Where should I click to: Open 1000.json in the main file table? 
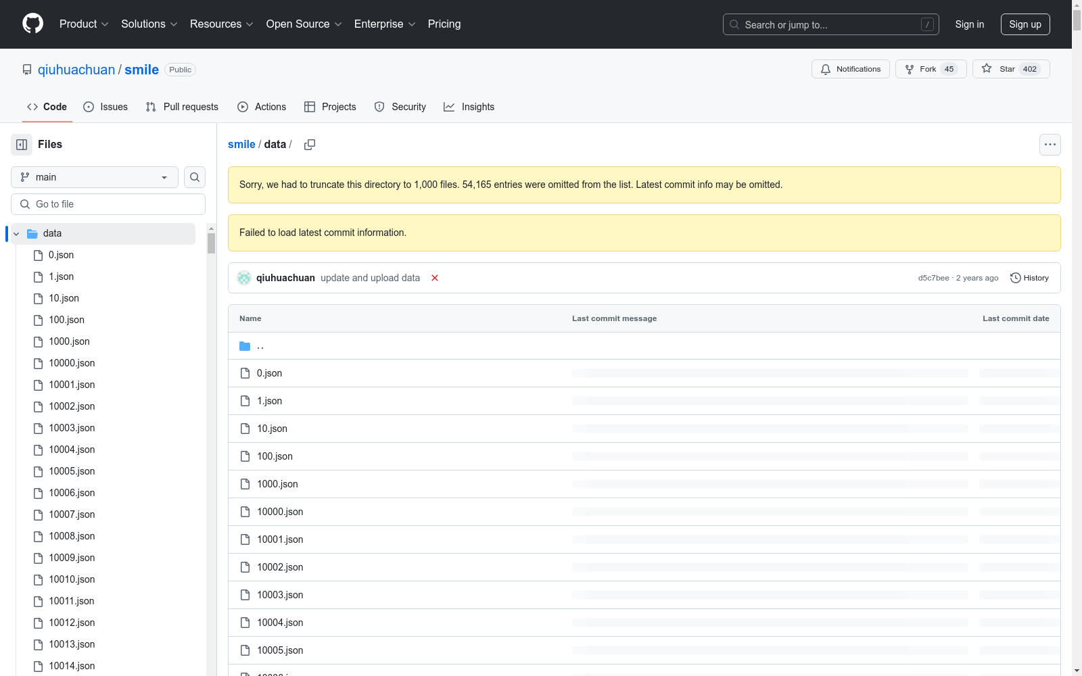(x=277, y=484)
